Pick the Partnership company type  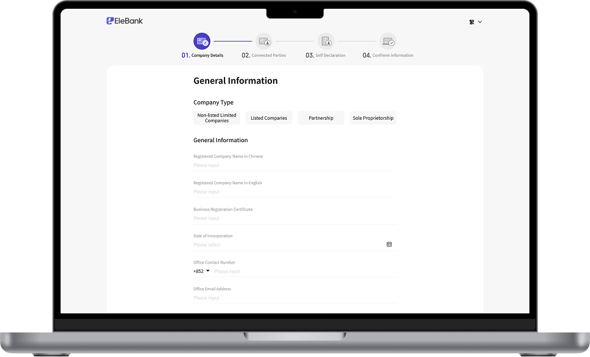[x=321, y=118]
